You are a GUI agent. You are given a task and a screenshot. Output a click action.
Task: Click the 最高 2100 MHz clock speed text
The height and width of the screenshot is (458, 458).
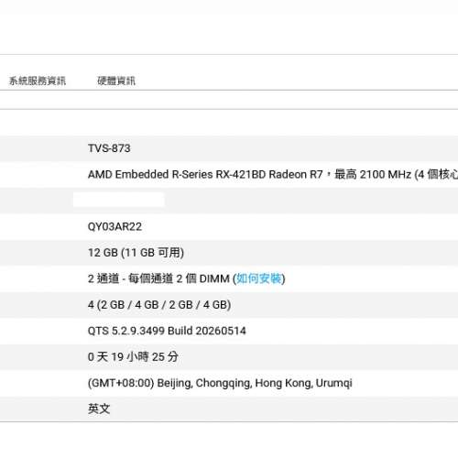point(373,175)
